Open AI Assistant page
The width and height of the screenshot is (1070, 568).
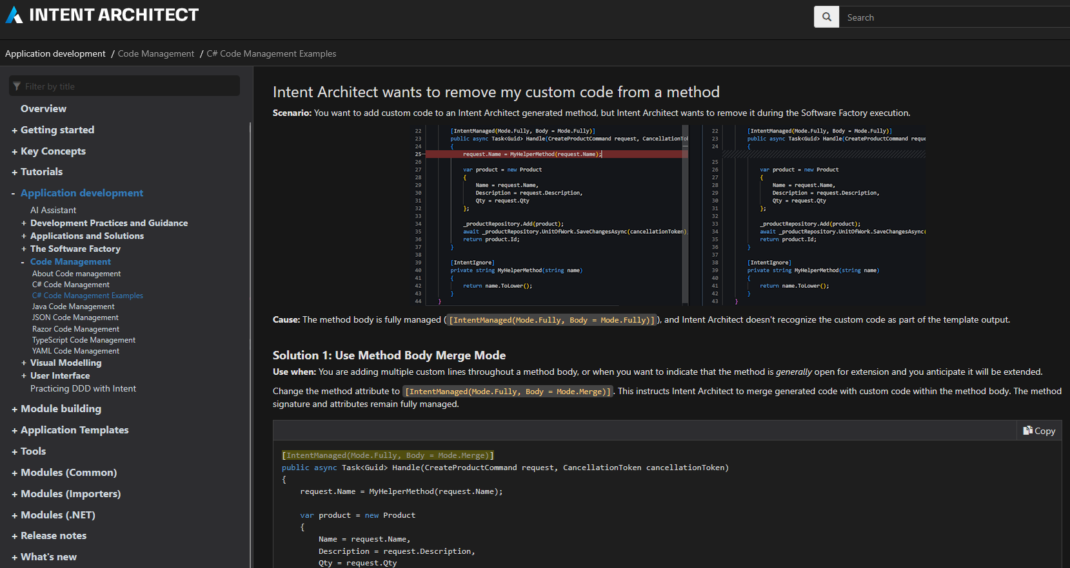[x=53, y=210]
